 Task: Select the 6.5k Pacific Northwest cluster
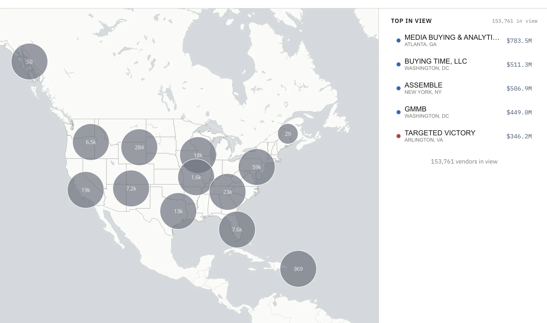point(91,142)
